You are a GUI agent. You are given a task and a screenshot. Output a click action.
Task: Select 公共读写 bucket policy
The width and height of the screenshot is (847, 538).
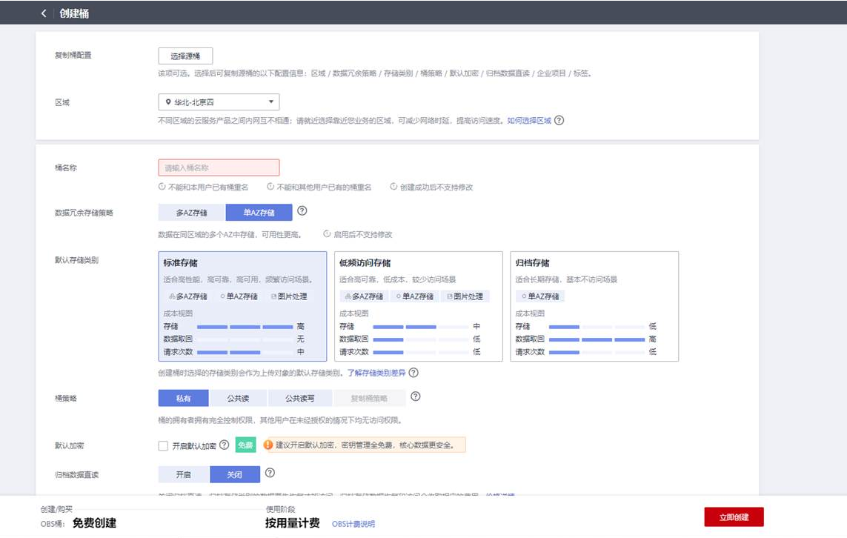[x=300, y=398]
